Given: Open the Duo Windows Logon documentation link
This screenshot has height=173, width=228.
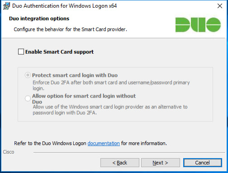Looking at the screenshot, I should tap(104, 143).
